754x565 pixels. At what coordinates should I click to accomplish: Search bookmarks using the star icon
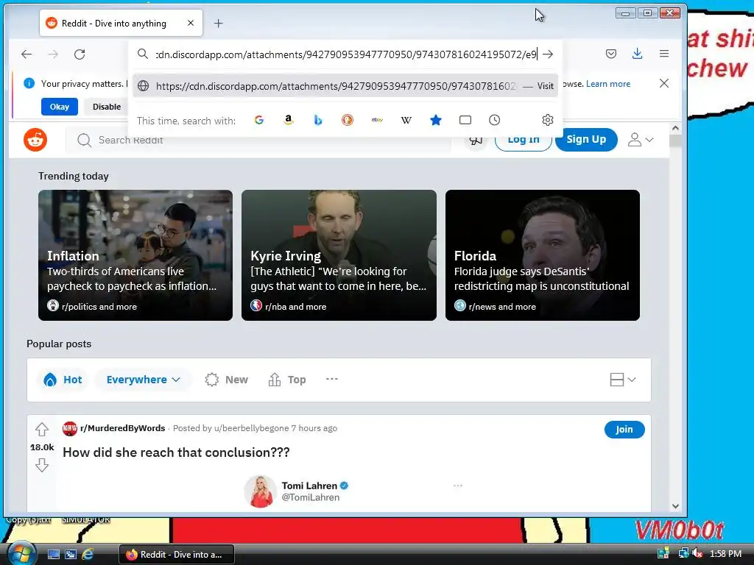point(436,120)
